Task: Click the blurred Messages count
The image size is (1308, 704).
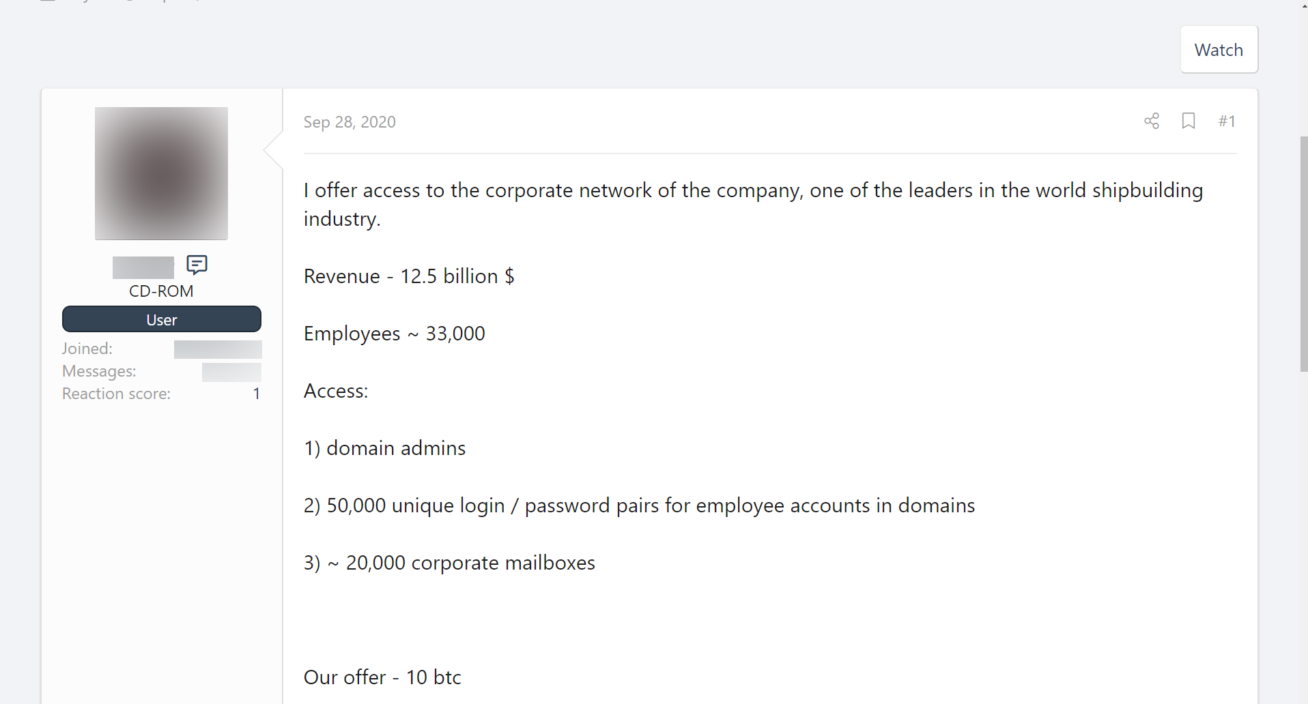Action: point(231,372)
